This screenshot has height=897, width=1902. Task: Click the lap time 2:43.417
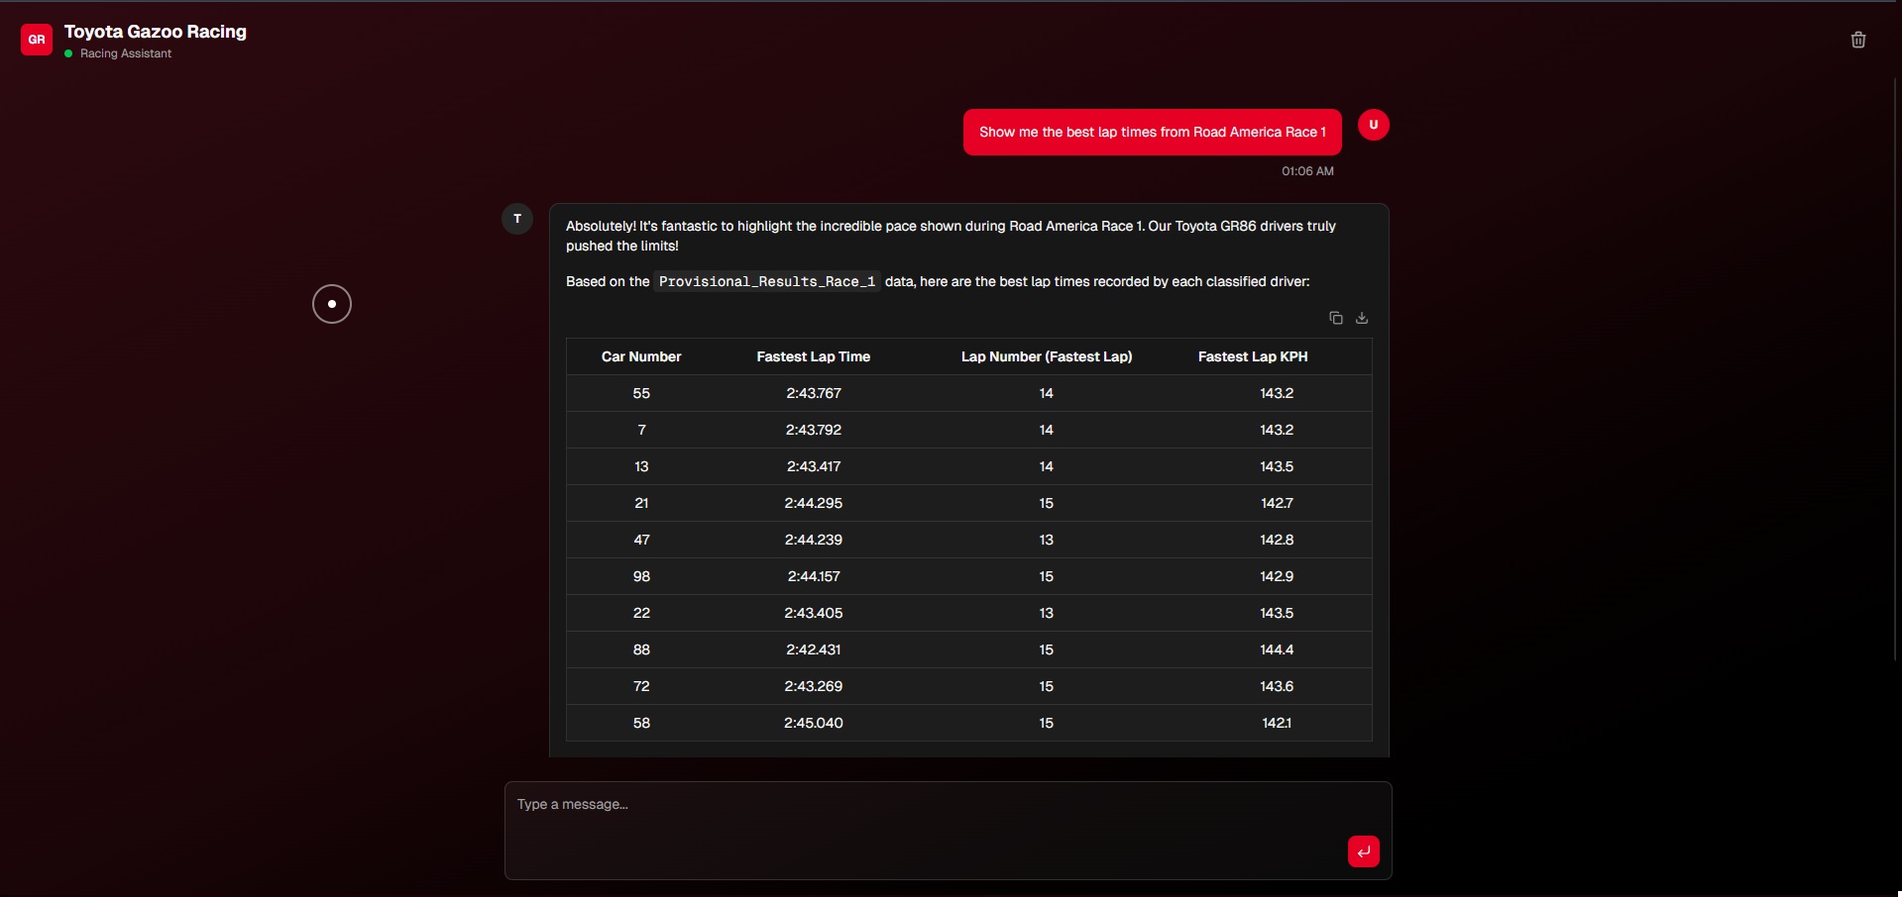814,466
